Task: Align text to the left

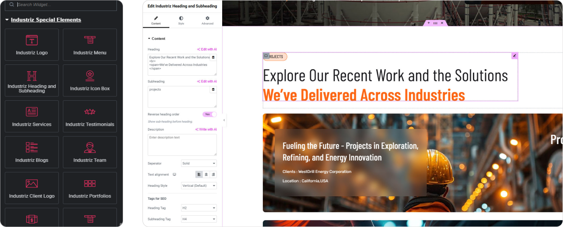Action: 199,175
